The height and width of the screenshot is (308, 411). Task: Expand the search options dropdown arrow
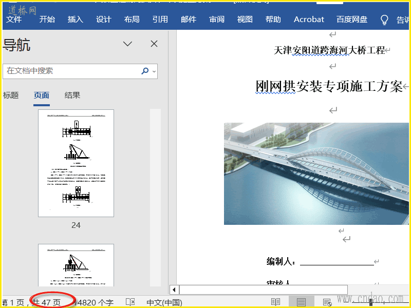(x=154, y=72)
